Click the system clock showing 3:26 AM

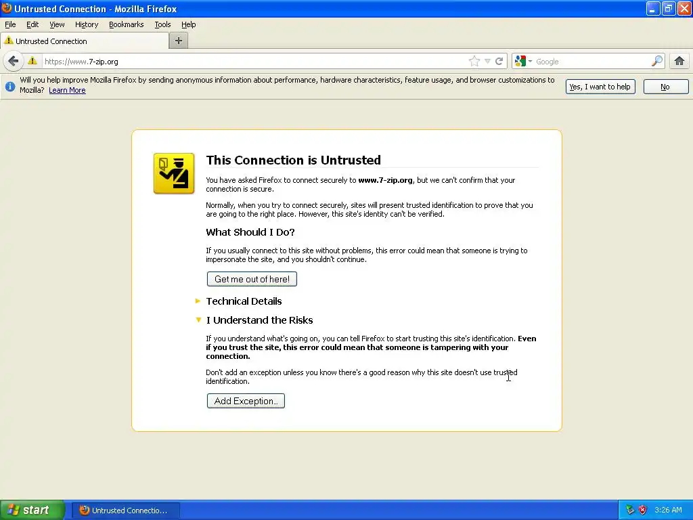click(x=668, y=510)
